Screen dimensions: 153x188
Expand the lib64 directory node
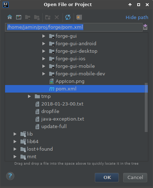tap(15, 141)
